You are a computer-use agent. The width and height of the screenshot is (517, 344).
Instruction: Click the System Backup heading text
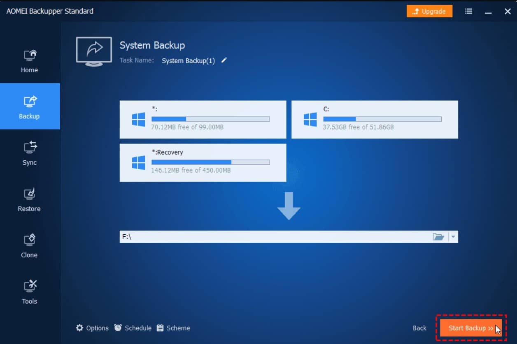(x=152, y=45)
